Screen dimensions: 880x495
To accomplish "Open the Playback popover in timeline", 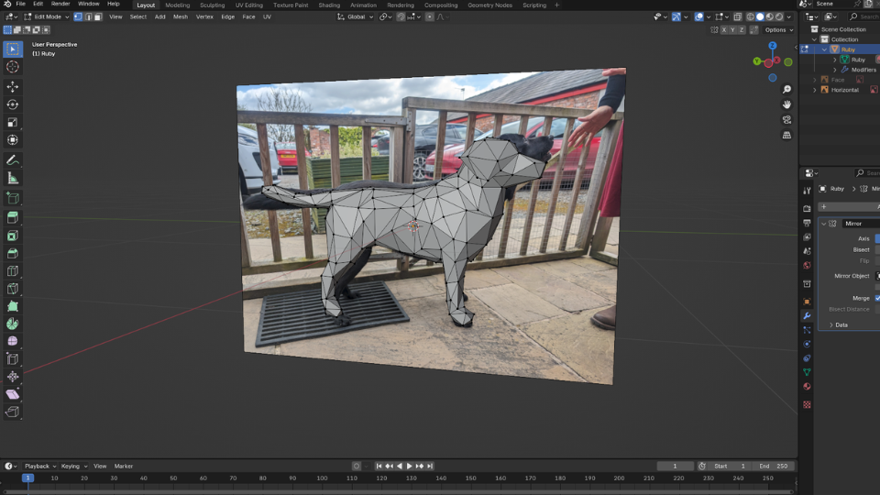I will coord(39,467).
